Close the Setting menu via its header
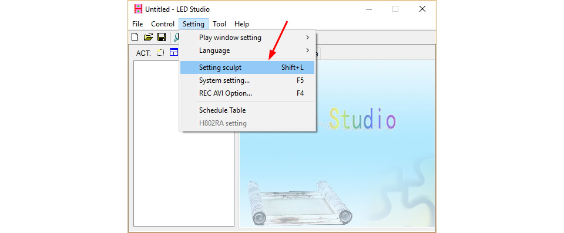Screen dimensions: 564x233 pyautogui.click(x=193, y=24)
